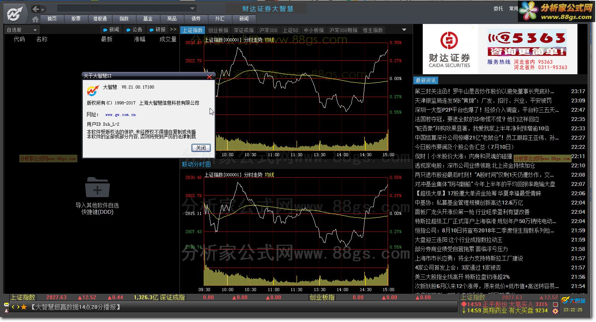Click the 深证成指 status bar label
Screen dimensions: 596x322
pyautogui.click(x=172, y=297)
